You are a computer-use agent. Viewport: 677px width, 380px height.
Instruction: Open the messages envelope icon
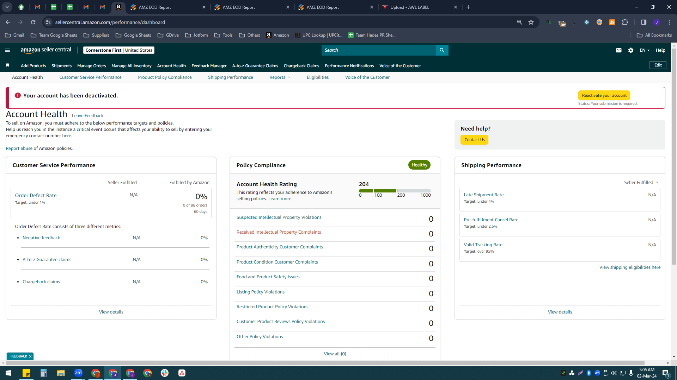point(618,50)
